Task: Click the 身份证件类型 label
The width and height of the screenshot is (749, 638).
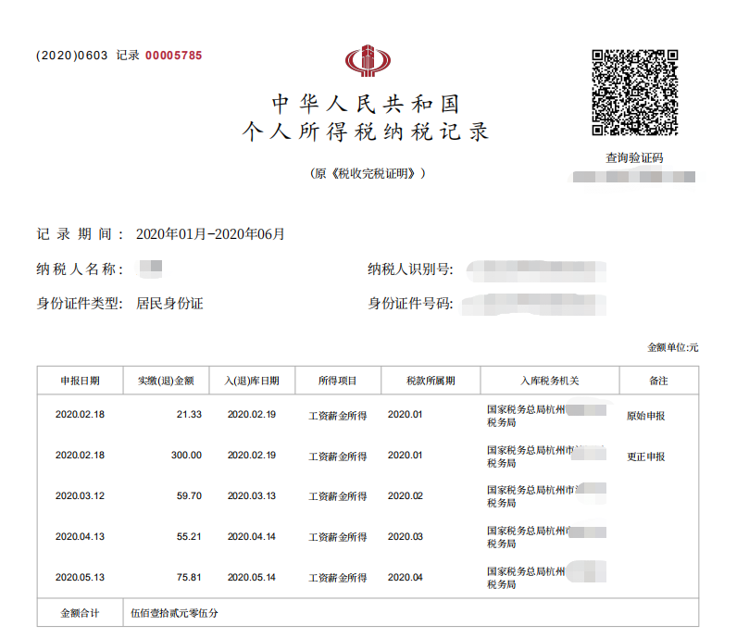Action: 80,304
